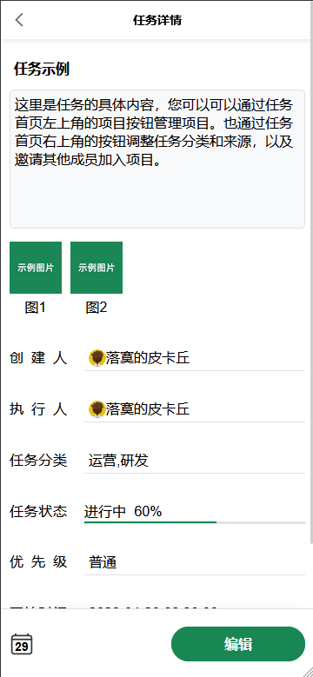
Task: Click the 任务详情 page title
Action: (157, 20)
